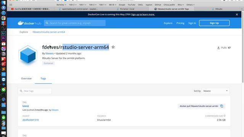Image resolution: width=244 pixels, height=137 pixels.
Task: Open Notion from the dock
Action: point(3,54)
